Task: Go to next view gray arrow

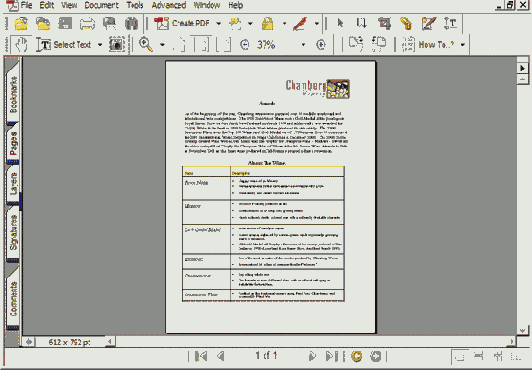Action: pos(376,356)
